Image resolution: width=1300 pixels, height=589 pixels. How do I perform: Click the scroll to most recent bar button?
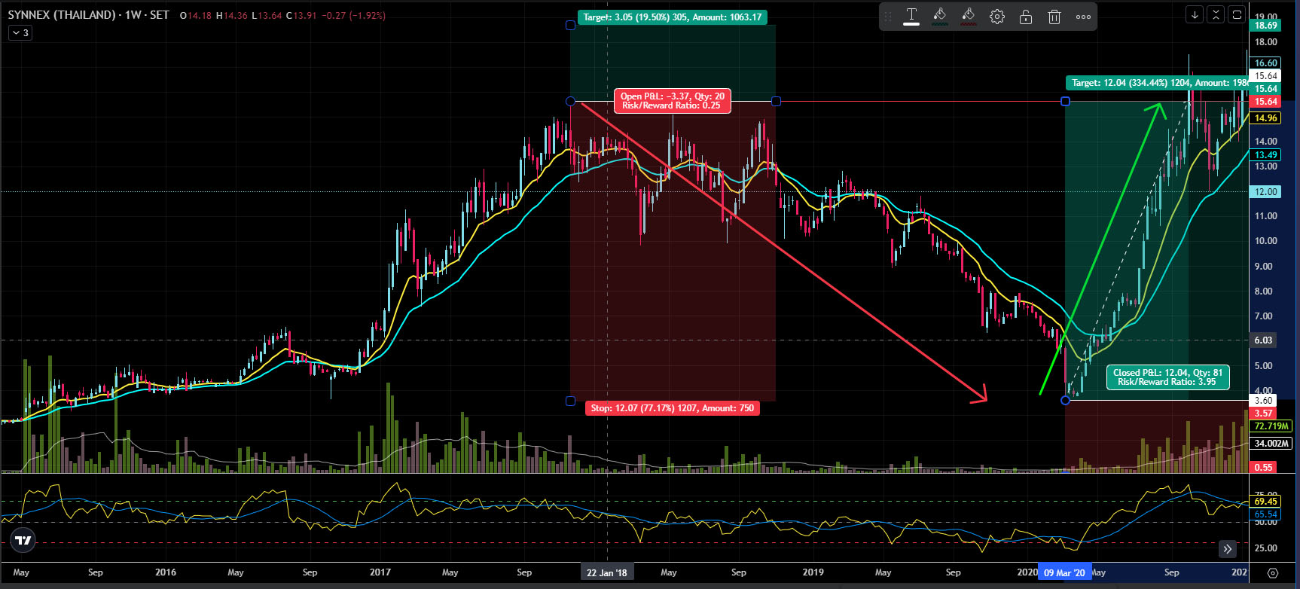pyautogui.click(x=1228, y=548)
